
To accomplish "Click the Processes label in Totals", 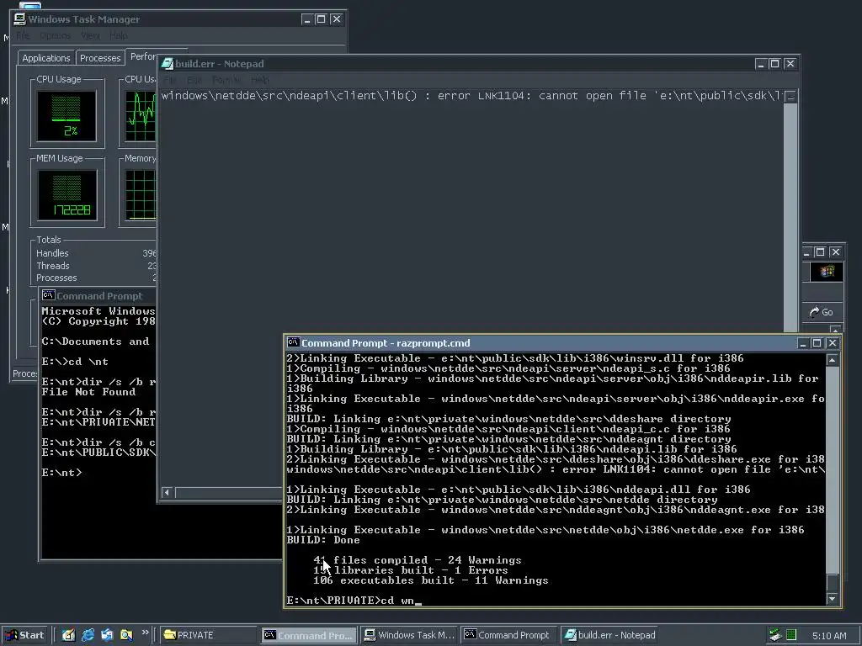I will pyautogui.click(x=56, y=278).
